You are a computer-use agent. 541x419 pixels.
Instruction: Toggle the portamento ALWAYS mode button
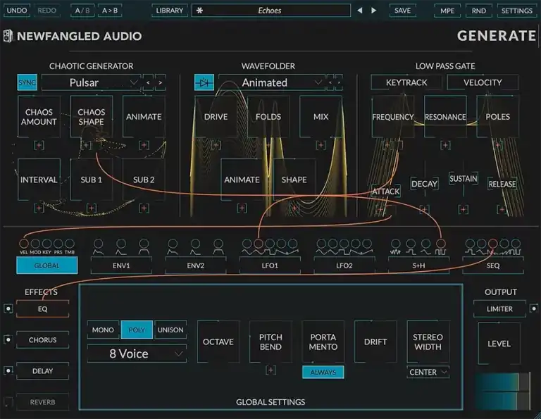click(323, 372)
